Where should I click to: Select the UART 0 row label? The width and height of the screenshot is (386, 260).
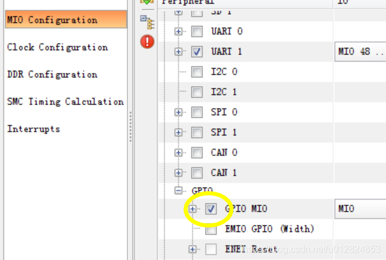(x=227, y=31)
